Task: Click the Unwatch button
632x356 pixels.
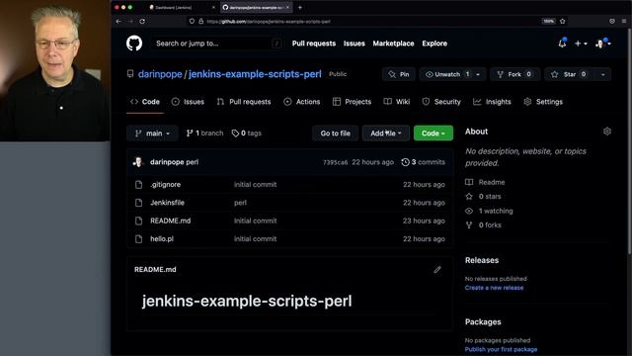Action: click(446, 74)
